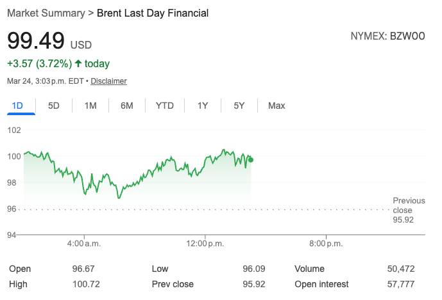Select the Max range tab
The height and width of the screenshot is (300, 442).
(276, 106)
